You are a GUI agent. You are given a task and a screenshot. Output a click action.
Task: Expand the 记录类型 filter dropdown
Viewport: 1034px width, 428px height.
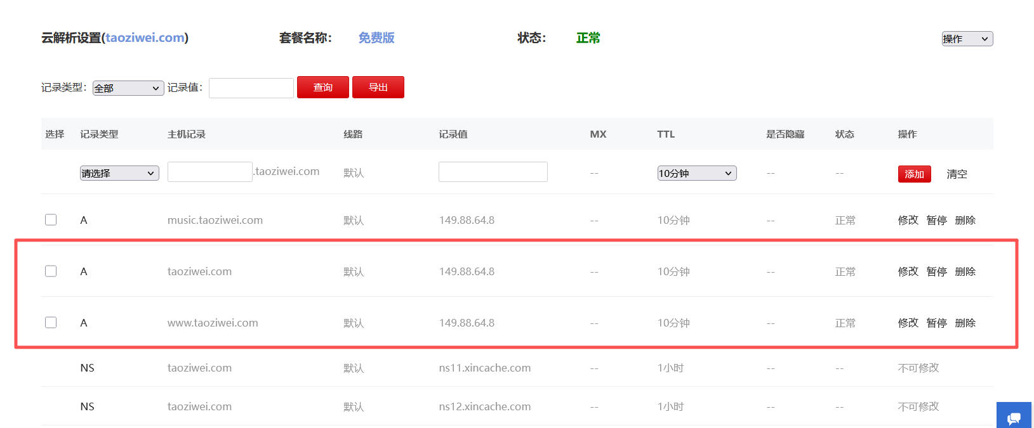click(128, 88)
